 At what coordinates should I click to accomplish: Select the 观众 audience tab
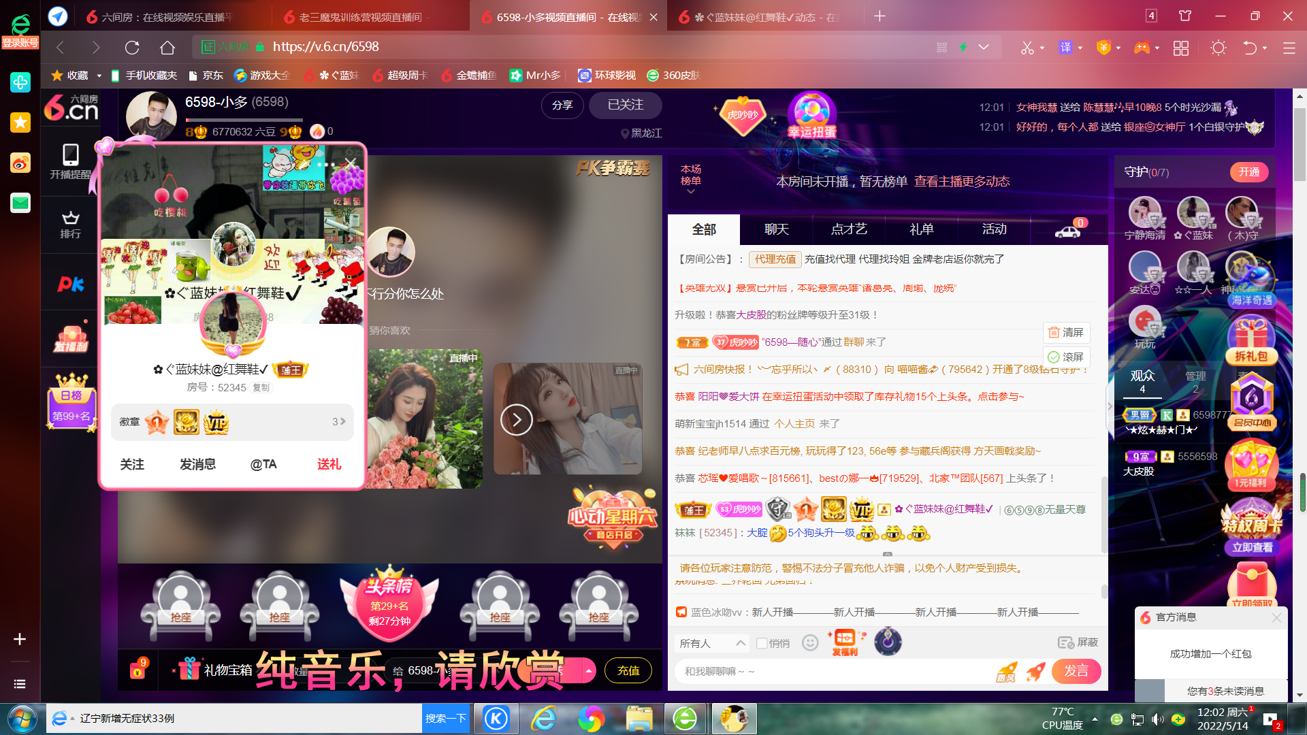1142,381
